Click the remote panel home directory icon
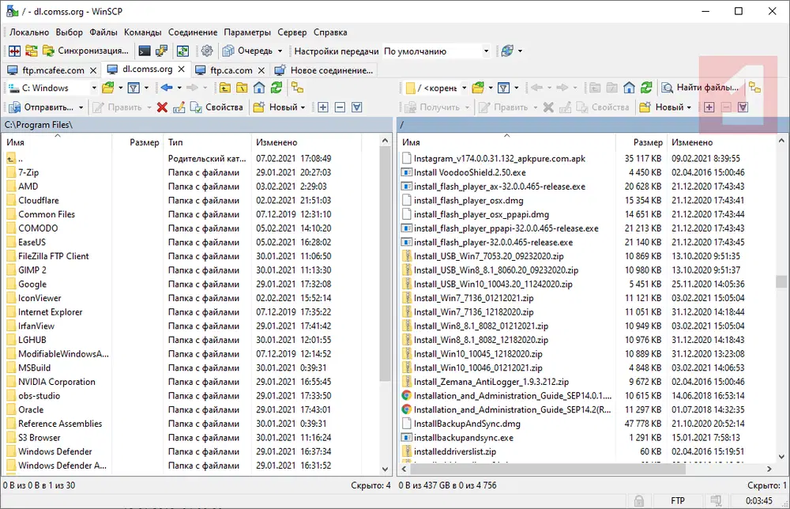Screen dimensions: 790x509 [629, 88]
